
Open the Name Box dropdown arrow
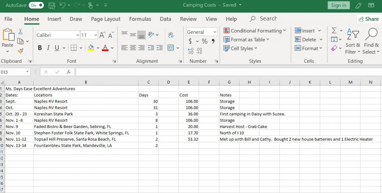coord(27,72)
